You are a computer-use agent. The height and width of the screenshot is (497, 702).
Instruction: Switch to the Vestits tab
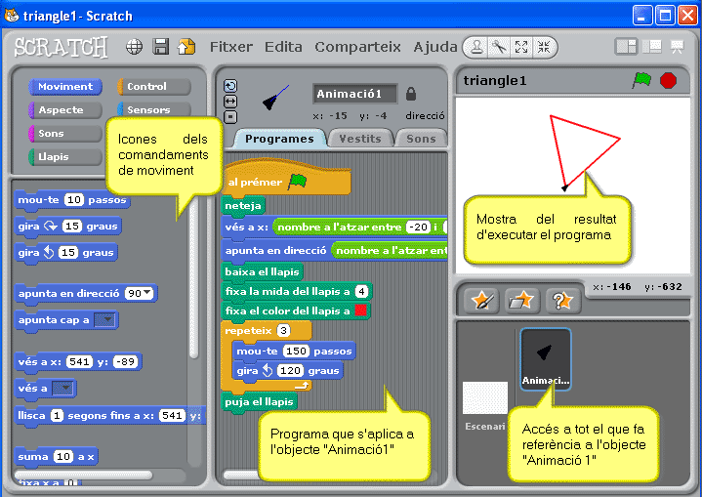(x=360, y=139)
